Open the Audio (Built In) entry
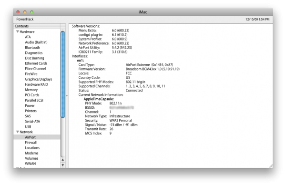 (x=36, y=42)
